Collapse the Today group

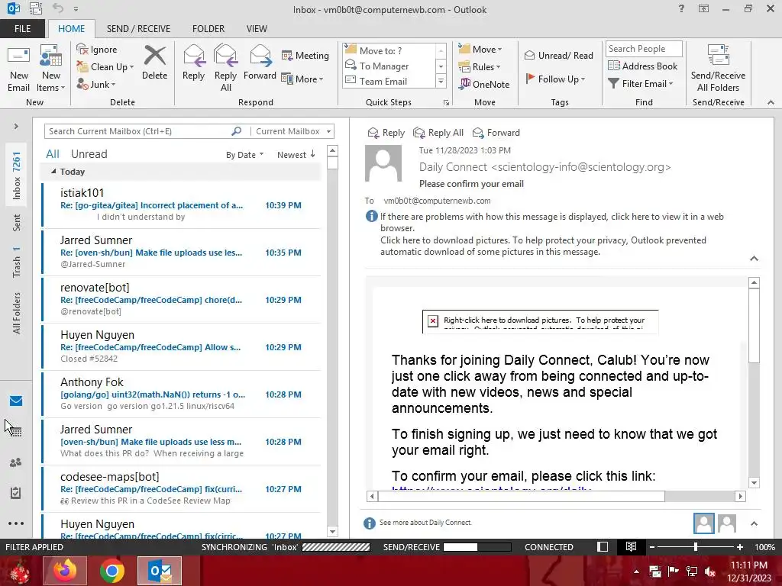click(53, 172)
